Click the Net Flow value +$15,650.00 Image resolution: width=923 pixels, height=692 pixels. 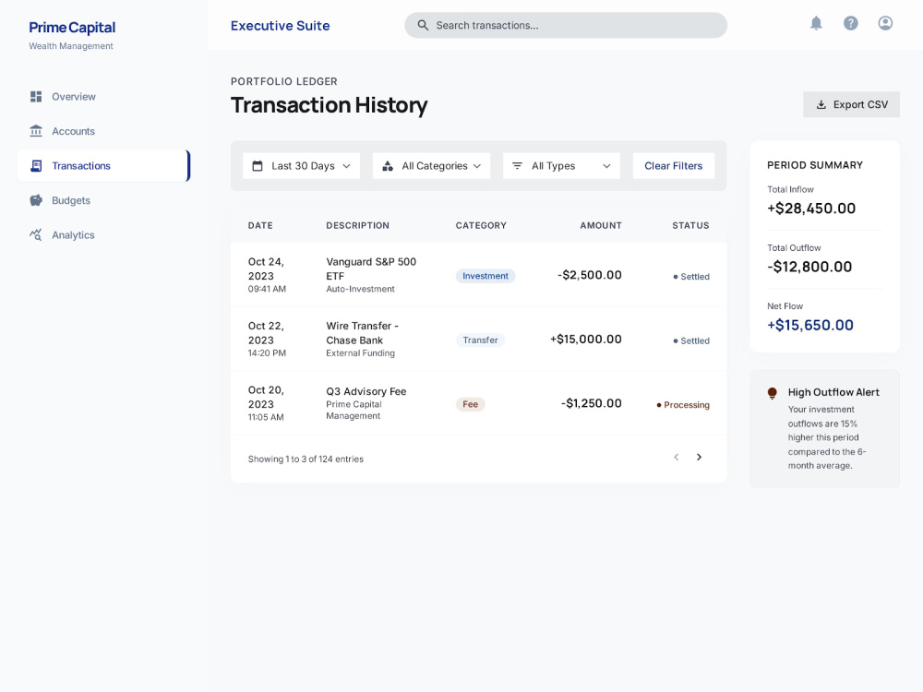coord(810,325)
